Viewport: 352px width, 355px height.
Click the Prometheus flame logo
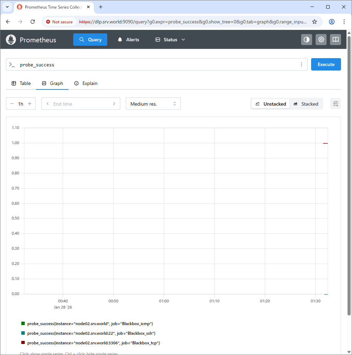pyautogui.click(x=11, y=40)
